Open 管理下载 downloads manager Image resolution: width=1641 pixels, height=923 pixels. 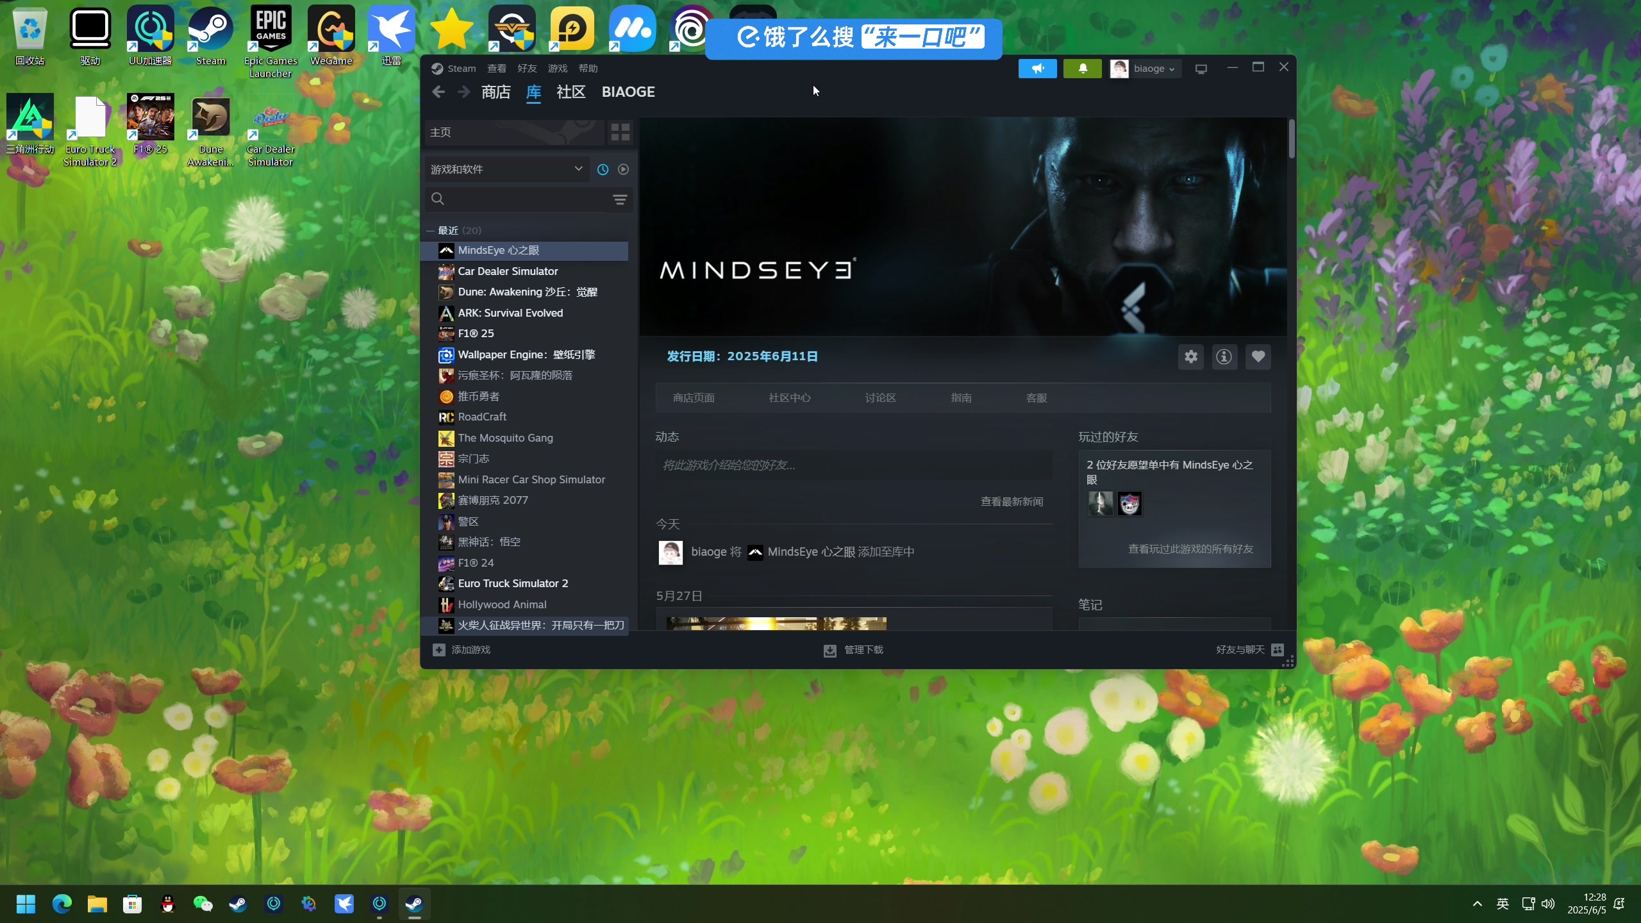tap(854, 650)
